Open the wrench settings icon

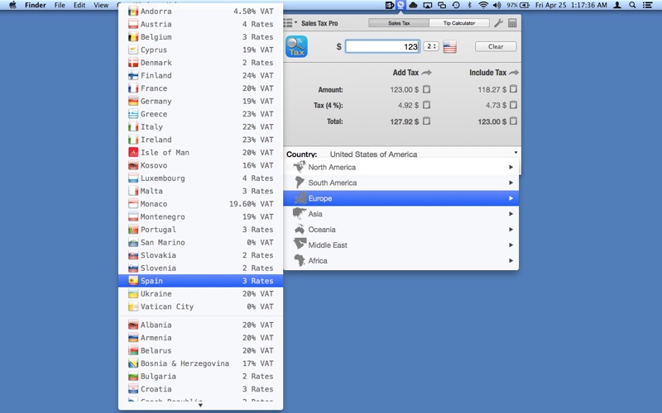pos(499,23)
